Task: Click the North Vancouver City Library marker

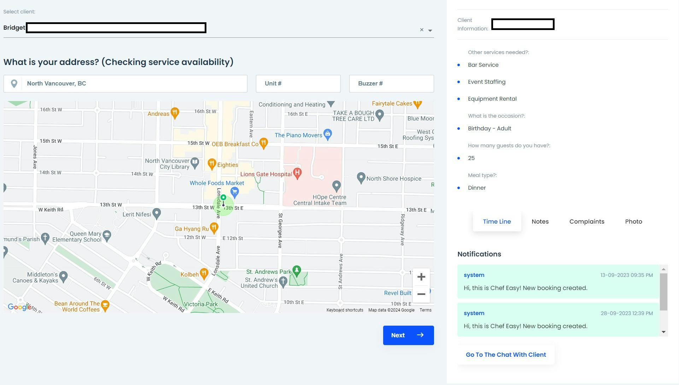Action: (x=195, y=162)
